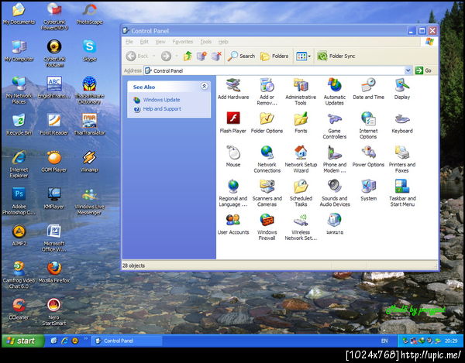Open Sounds and Audio Devices icon

click(335, 193)
